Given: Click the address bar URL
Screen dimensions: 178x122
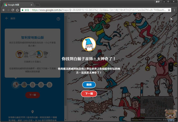Looking at the screenshot, I should [99, 10].
